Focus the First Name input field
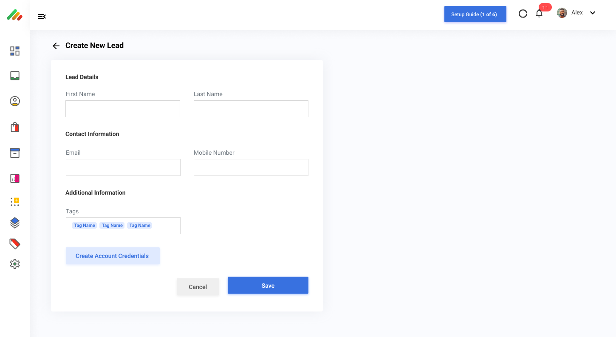The image size is (616, 337). click(x=123, y=109)
